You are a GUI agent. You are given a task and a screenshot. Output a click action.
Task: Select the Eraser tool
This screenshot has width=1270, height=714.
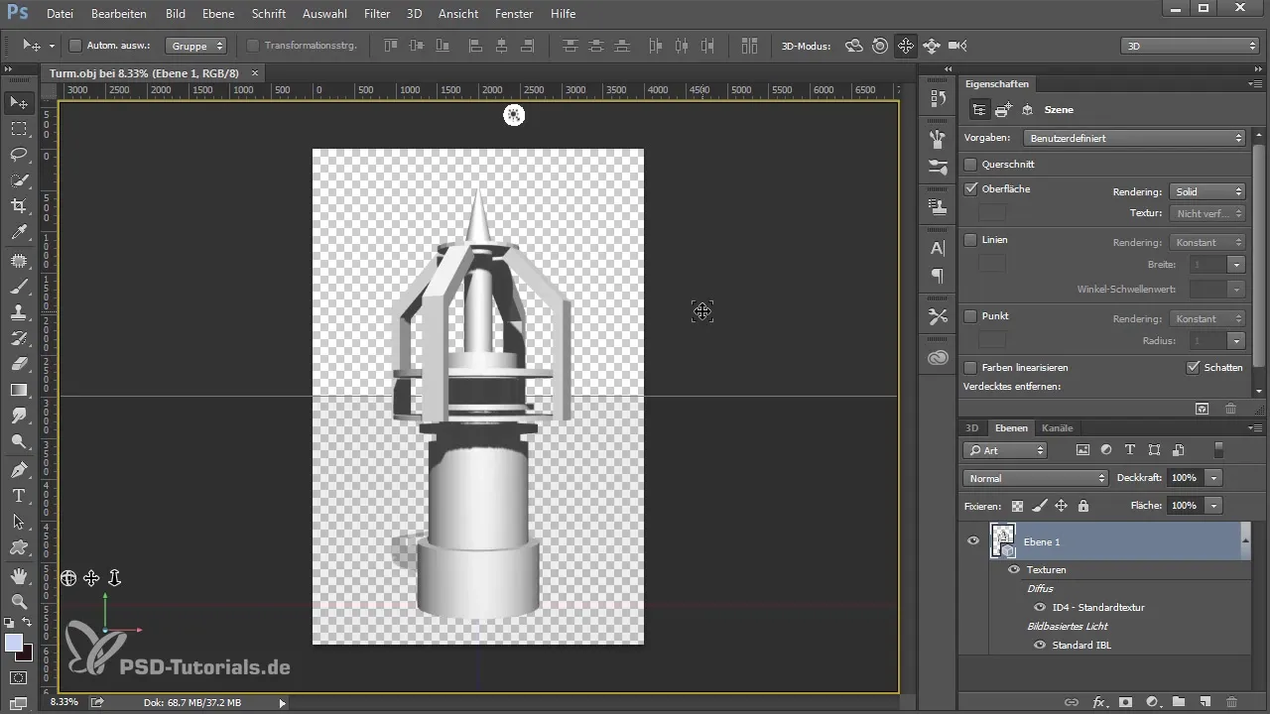point(19,364)
